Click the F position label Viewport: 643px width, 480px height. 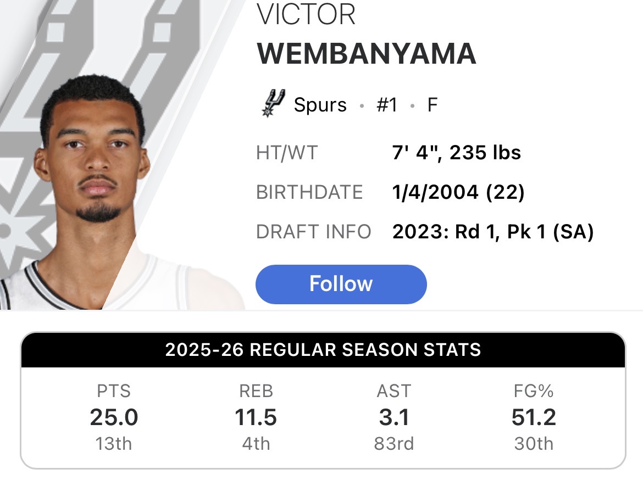[x=432, y=104]
